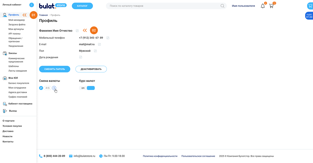The height and width of the screenshot is (163, 313).
Task: Click the blue floating cart button
Action: [x=310, y=6]
